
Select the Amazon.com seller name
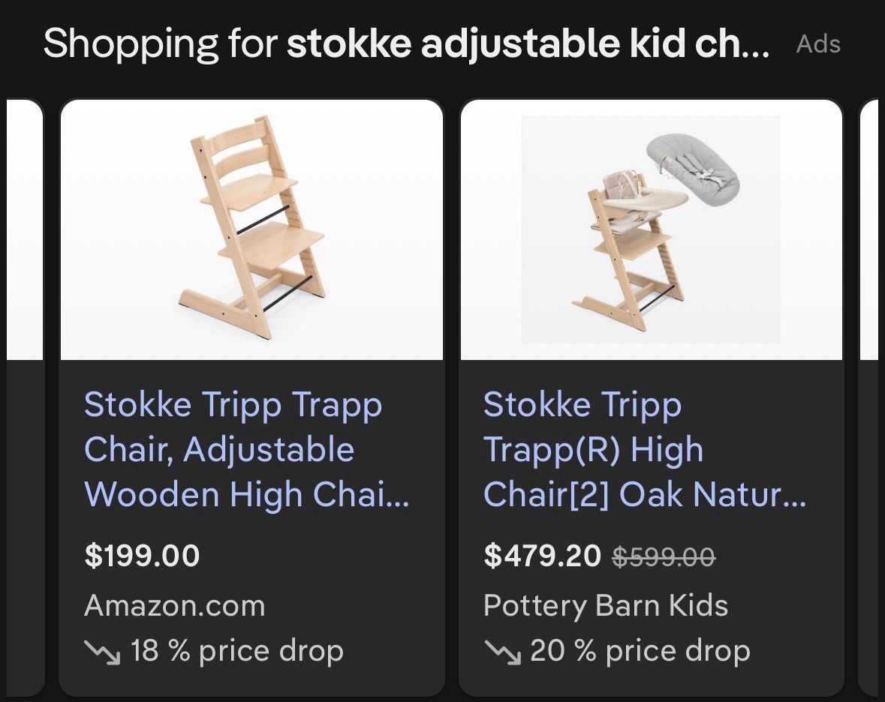174,605
